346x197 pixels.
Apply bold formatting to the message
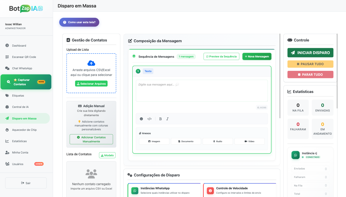[160, 119]
